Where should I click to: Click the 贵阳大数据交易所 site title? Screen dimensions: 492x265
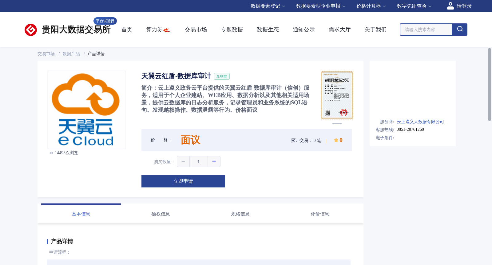(x=76, y=30)
